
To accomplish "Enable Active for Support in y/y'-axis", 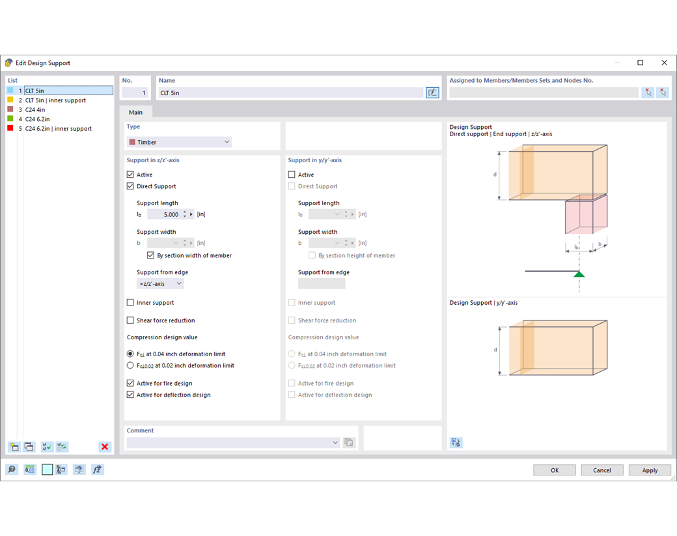I will pyautogui.click(x=292, y=175).
